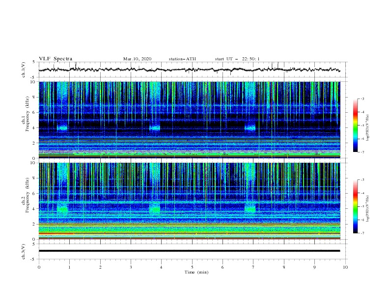Click the "station=ATH" header label

tap(182, 59)
